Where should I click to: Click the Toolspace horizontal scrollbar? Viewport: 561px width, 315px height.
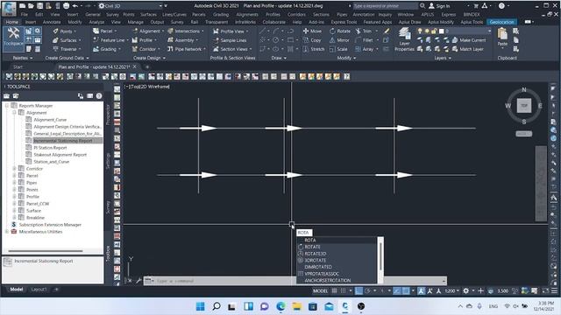tap(46, 251)
